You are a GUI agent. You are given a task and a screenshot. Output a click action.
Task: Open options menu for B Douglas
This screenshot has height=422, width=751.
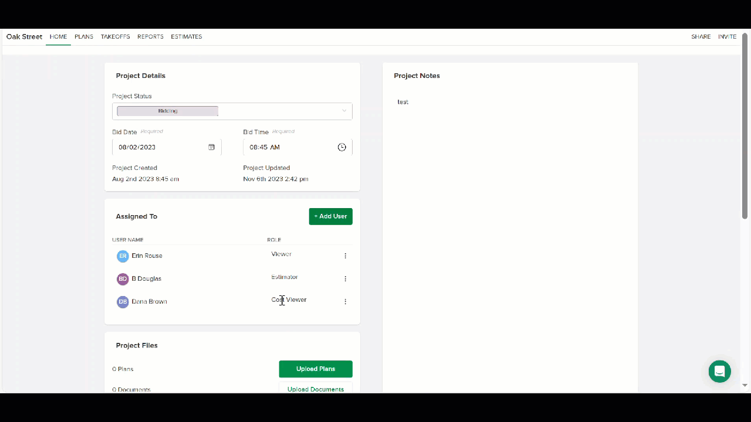click(x=345, y=278)
